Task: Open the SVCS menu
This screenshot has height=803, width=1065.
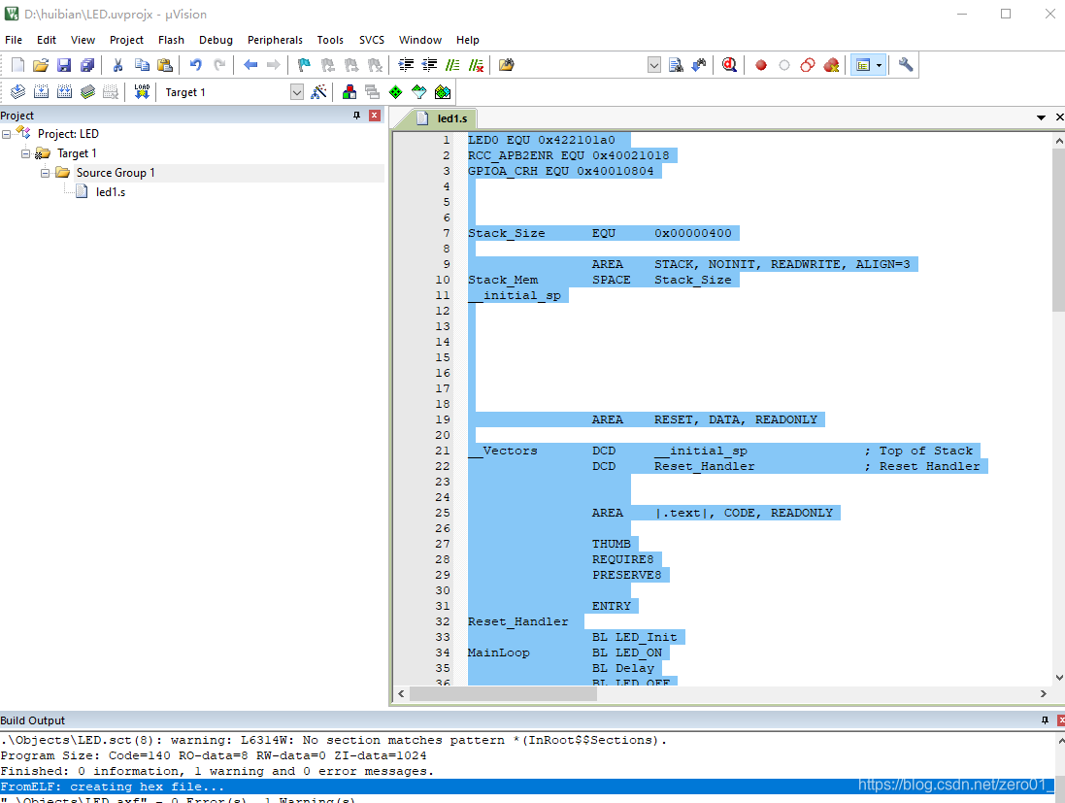Action: coord(372,40)
